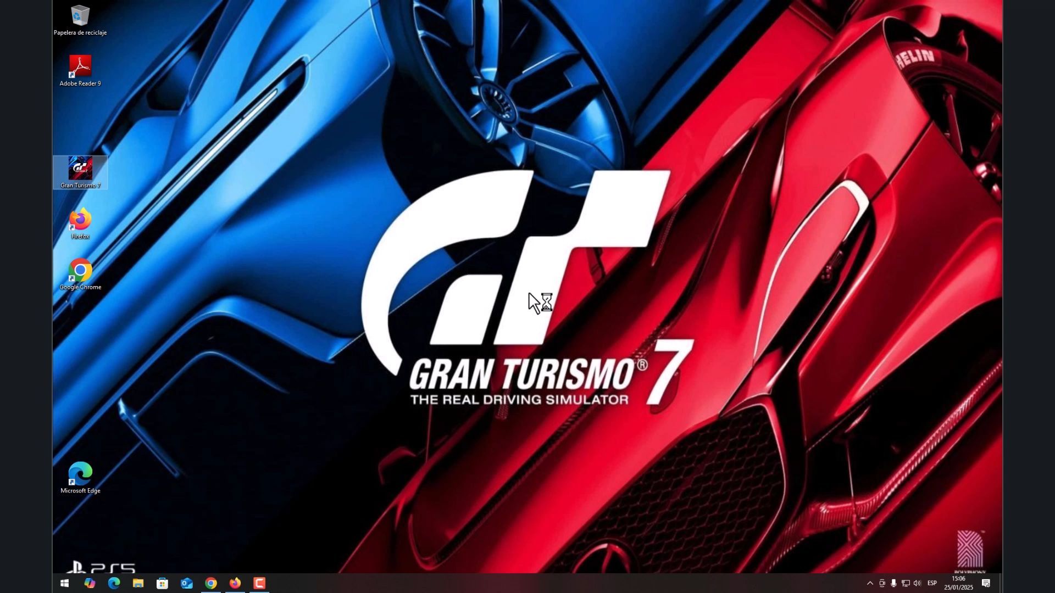
Task: Select the Gran Turismo 7 desktop shortcut
Action: (80, 172)
